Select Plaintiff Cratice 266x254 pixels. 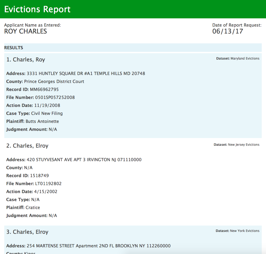click(x=23, y=207)
